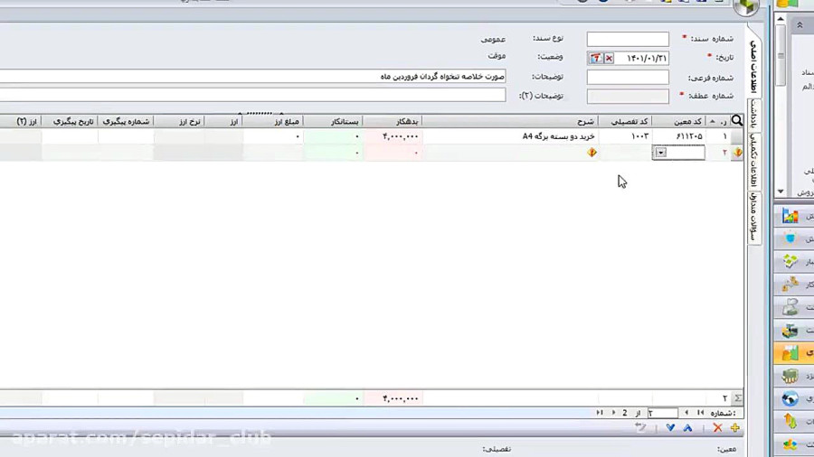This screenshot has width=814, height=457.
Task: Focus the empty توضیحات (۲) input field
Action: pyautogui.click(x=252, y=96)
